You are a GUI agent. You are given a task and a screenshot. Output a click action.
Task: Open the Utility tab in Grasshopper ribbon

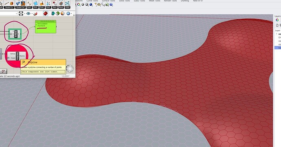click(x=67, y=7)
